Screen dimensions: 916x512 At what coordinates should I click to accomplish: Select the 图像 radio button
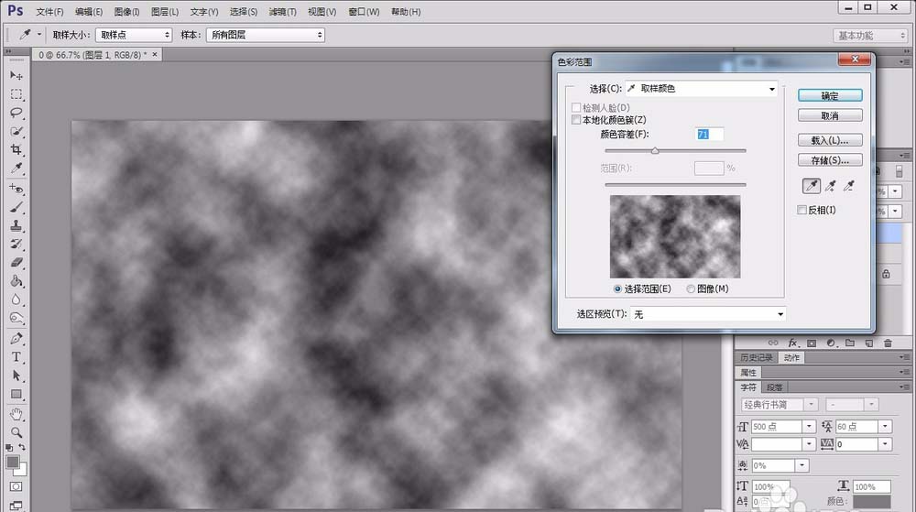(691, 289)
